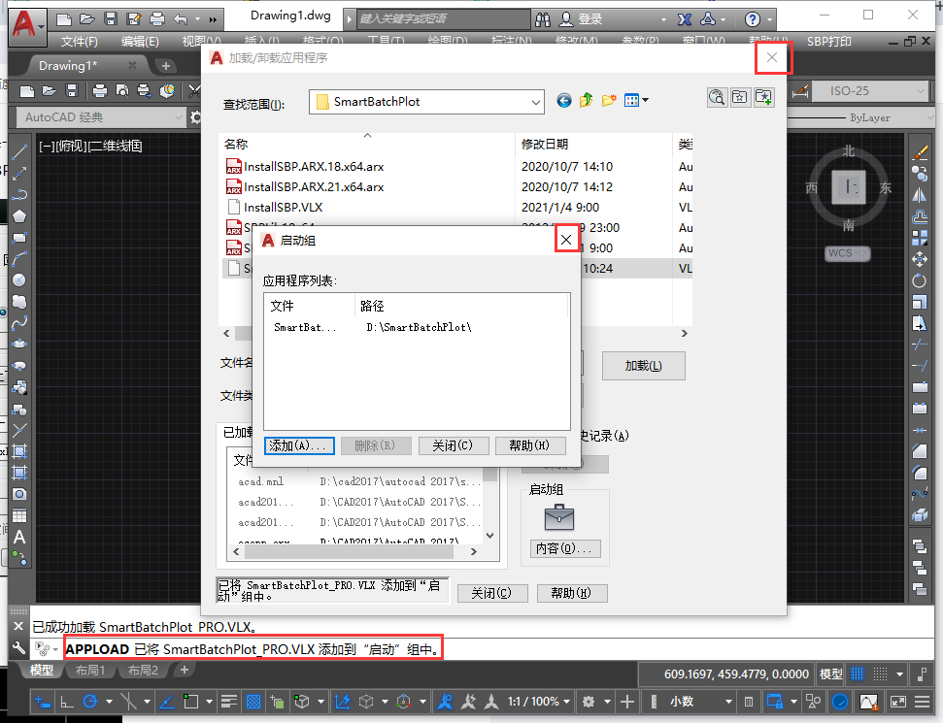The width and height of the screenshot is (943, 723).
Task: Toggle grid display in status bar
Action: [858, 674]
